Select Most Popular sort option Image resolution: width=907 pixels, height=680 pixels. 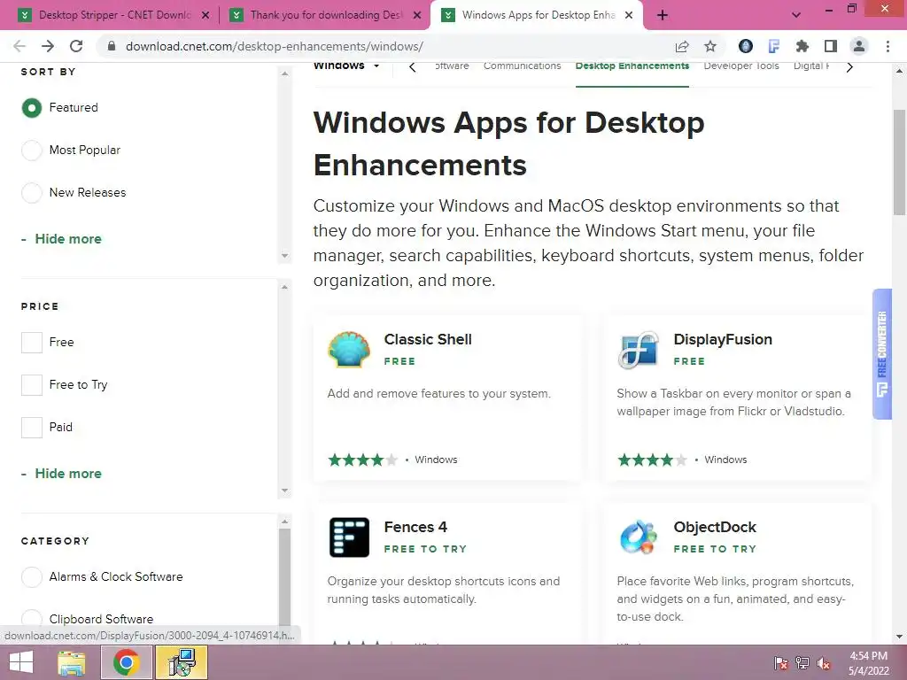(32, 151)
